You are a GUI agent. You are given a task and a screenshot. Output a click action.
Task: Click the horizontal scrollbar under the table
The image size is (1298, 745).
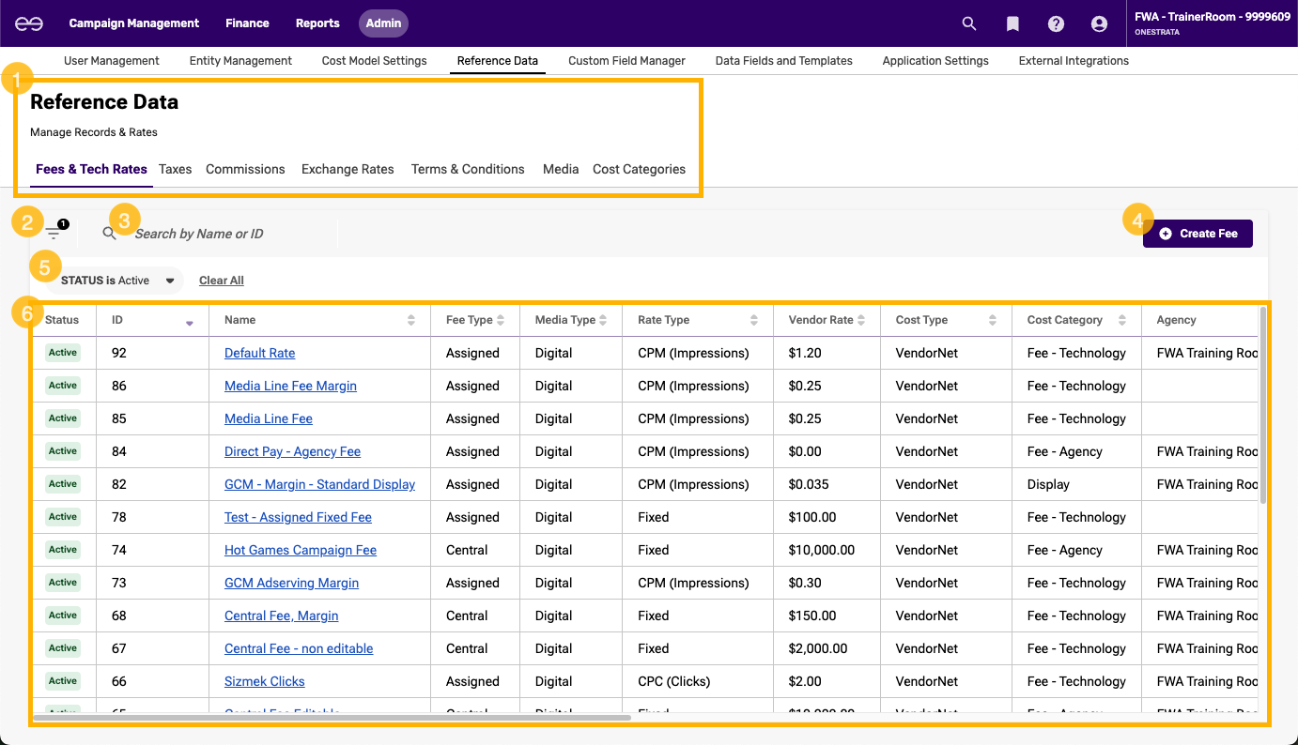tap(332, 718)
